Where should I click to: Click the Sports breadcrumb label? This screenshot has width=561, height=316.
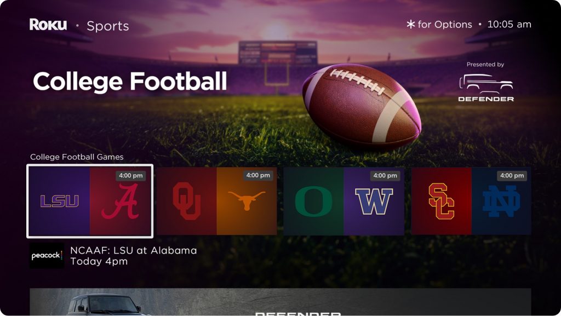pos(108,25)
